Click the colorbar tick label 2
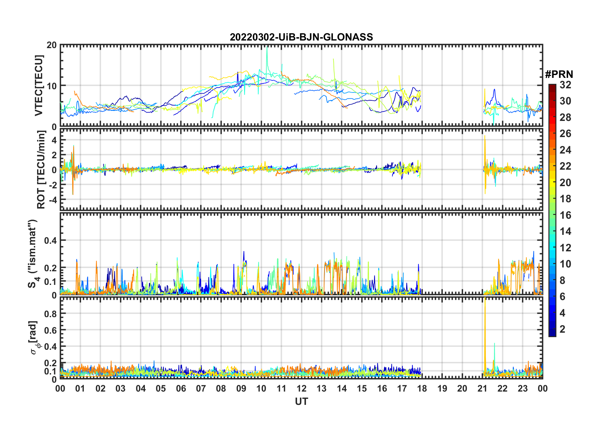Image resolution: width=603 pixels, height=421 pixels. point(562,329)
